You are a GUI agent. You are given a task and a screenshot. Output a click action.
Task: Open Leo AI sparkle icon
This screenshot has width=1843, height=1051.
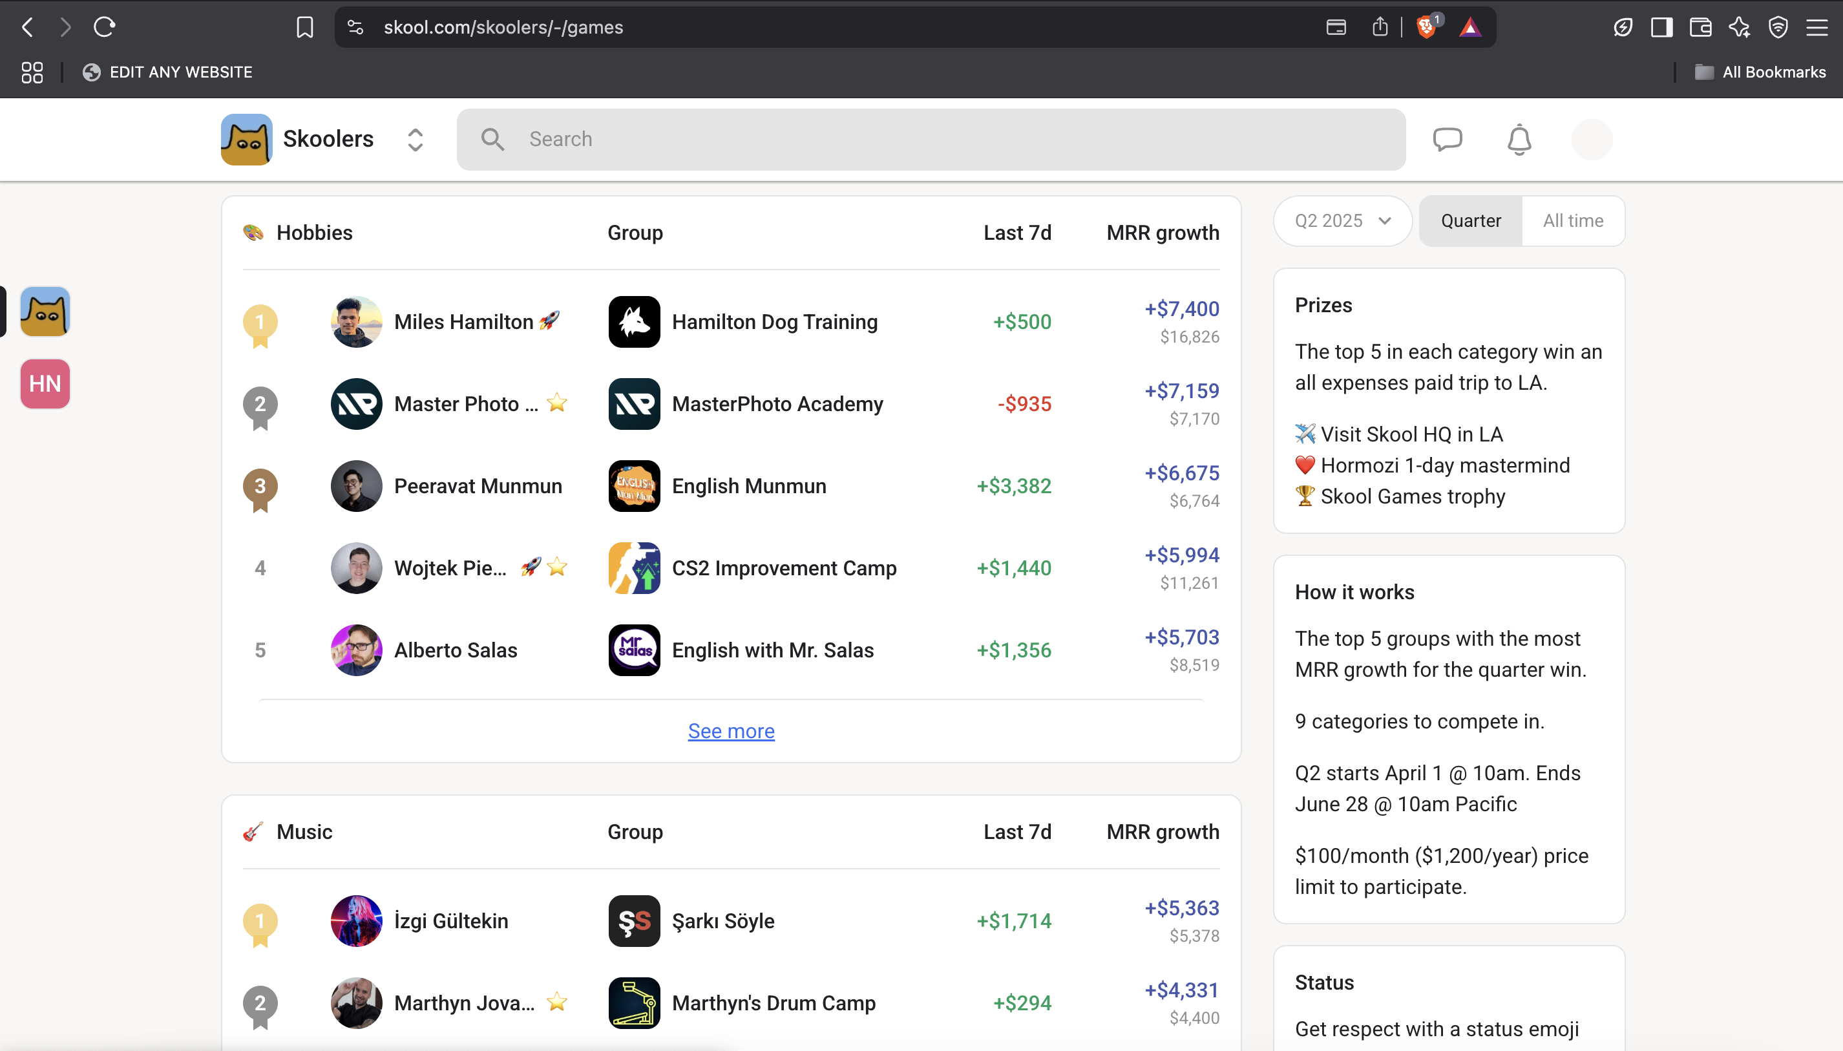1739,27
